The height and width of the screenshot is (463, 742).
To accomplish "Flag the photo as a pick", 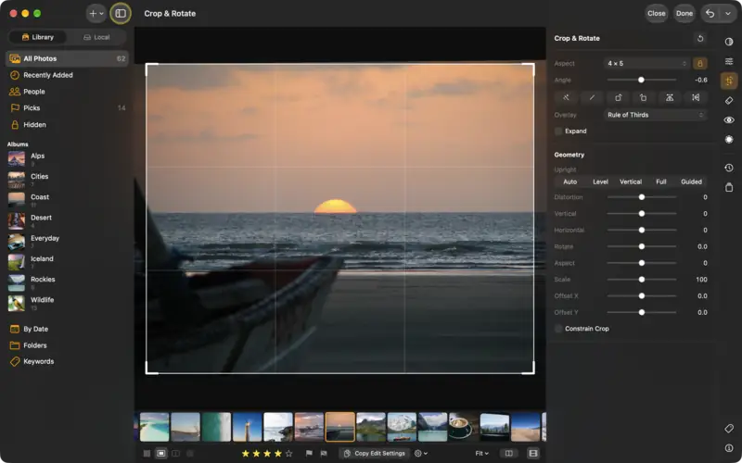I will click(x=309, y=453).
